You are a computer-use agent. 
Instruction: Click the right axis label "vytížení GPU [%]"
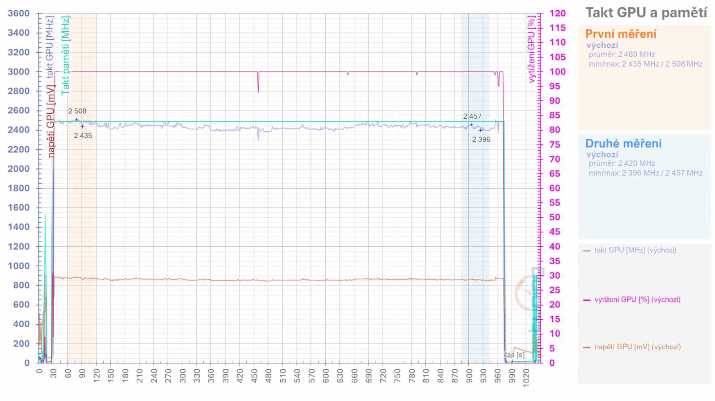(531, 50)
